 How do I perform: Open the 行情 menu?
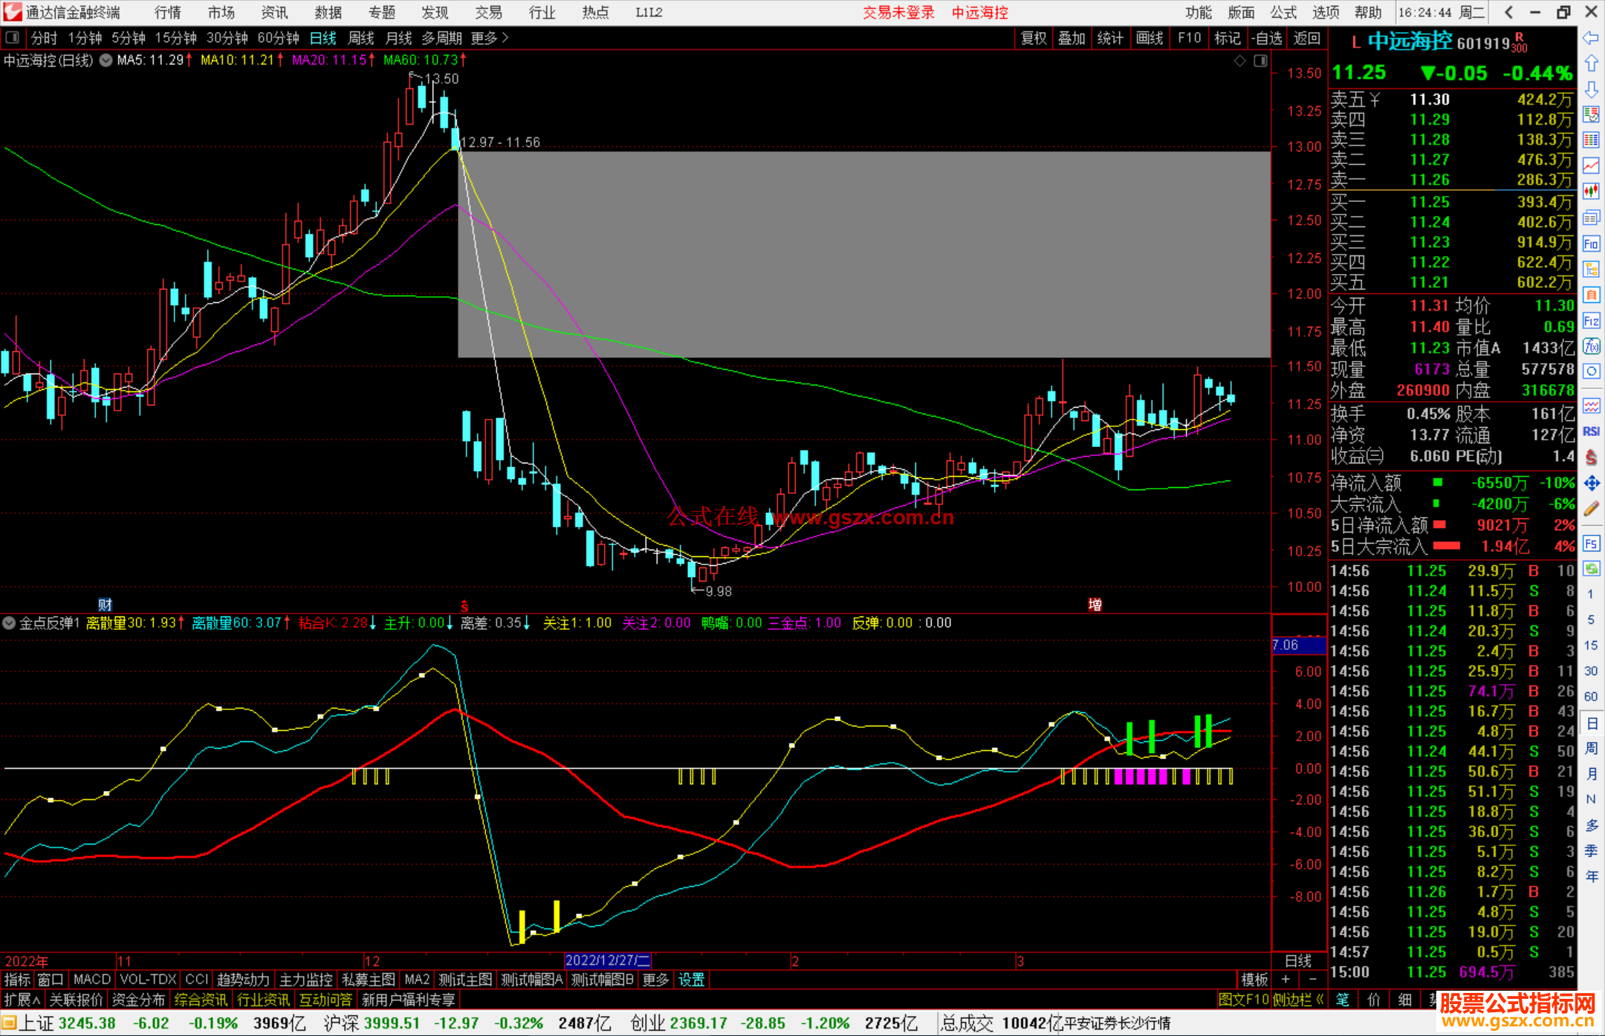pos(168,13)
